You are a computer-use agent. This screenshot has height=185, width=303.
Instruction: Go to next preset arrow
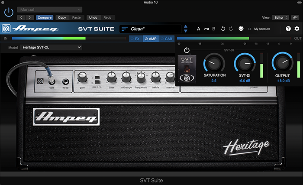(30, 18)
